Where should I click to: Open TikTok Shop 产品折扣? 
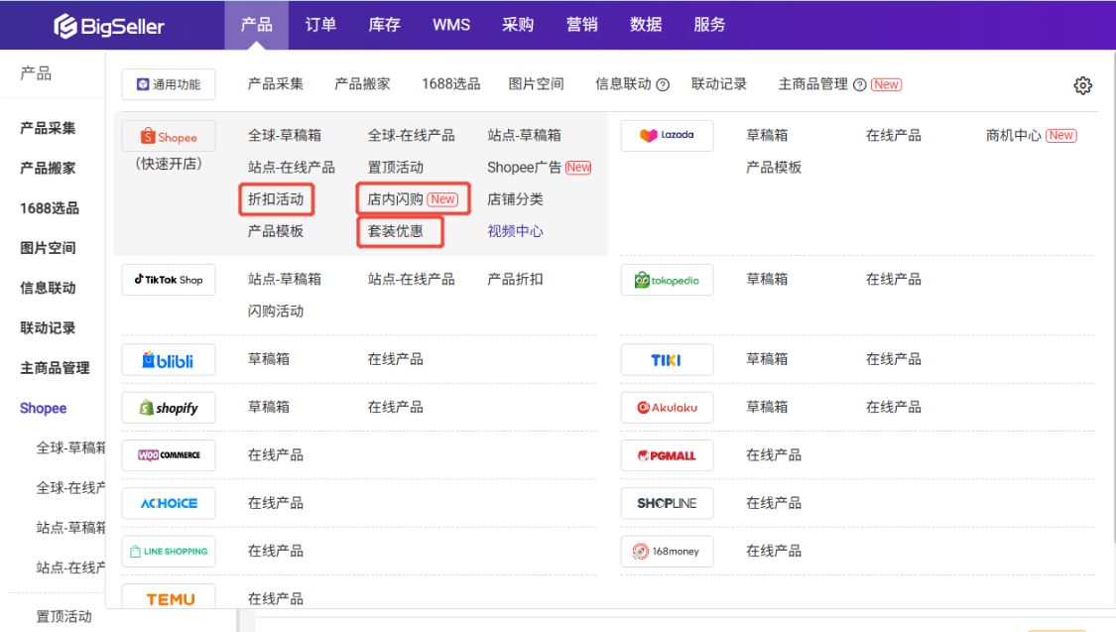[515, 279]
